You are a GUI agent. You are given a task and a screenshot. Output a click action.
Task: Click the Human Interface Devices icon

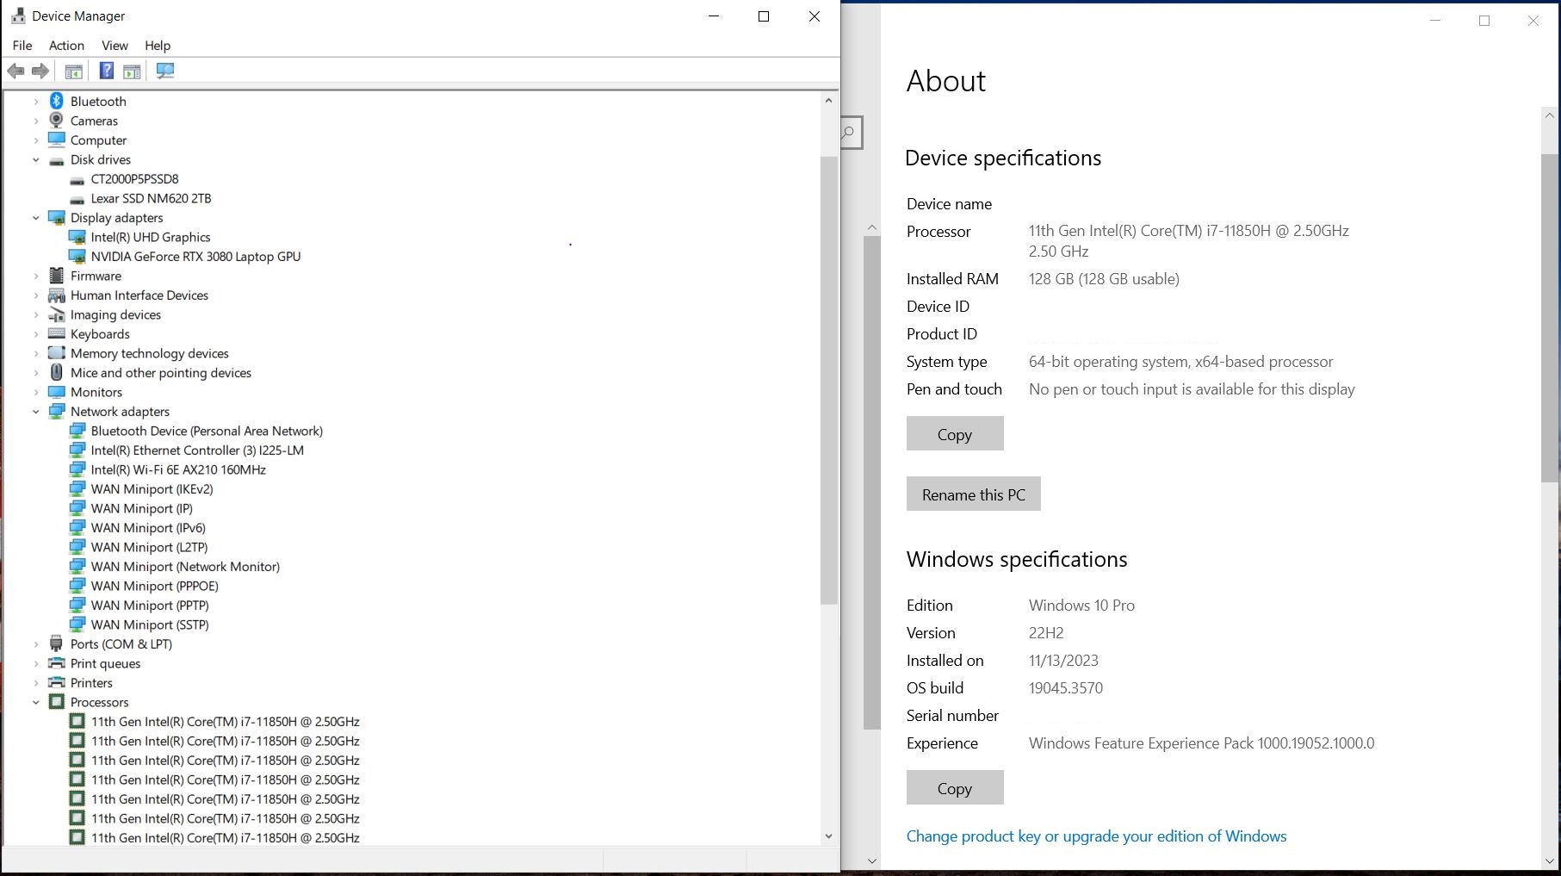coord(57,295)
